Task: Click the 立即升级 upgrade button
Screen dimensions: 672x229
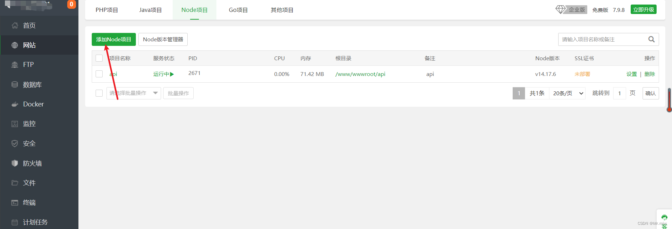Action: pyautogui.click(x=644, y=9)
